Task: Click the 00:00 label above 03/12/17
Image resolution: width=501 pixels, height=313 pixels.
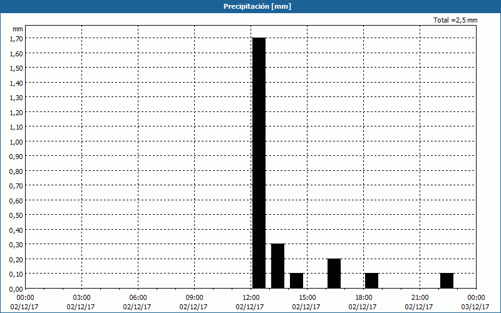Action: [x=476, y=298]
